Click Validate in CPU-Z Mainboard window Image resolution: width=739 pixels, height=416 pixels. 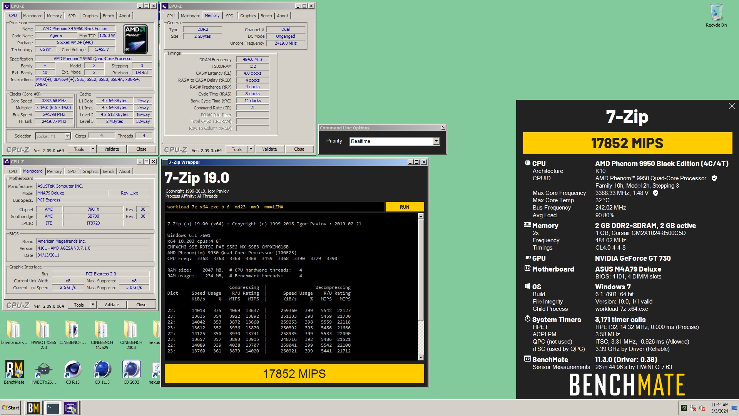(112, 305)
